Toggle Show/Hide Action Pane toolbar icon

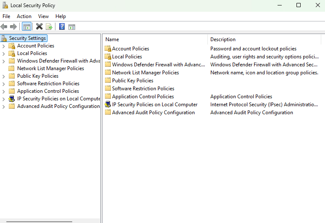click(x=72, y=27)
